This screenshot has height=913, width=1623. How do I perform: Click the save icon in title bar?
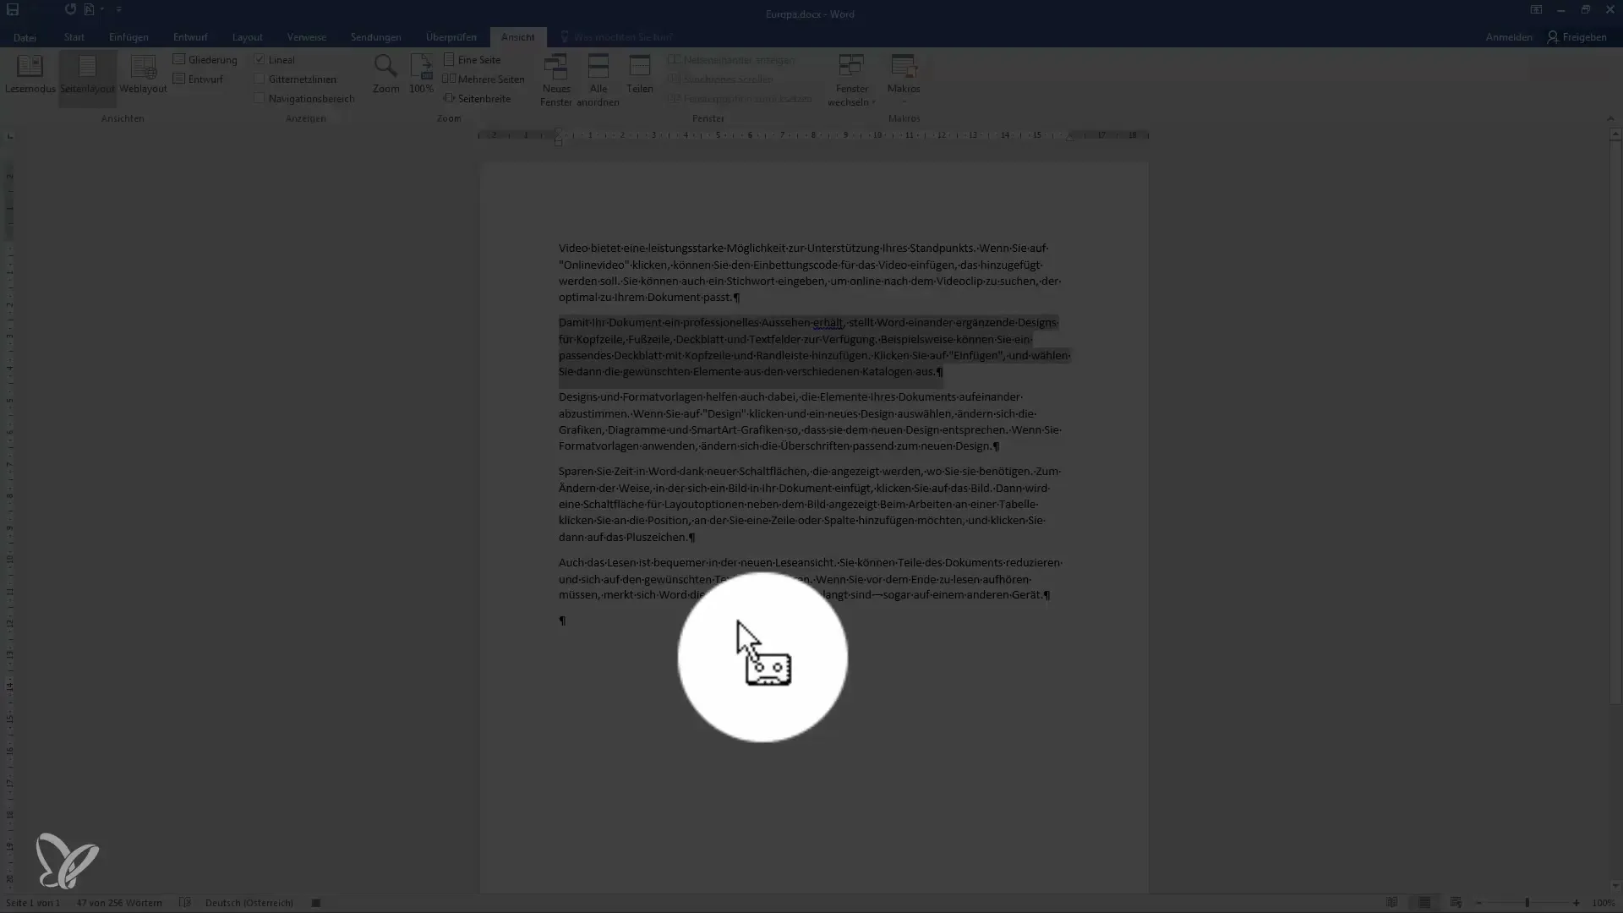[x=13, y=10]
